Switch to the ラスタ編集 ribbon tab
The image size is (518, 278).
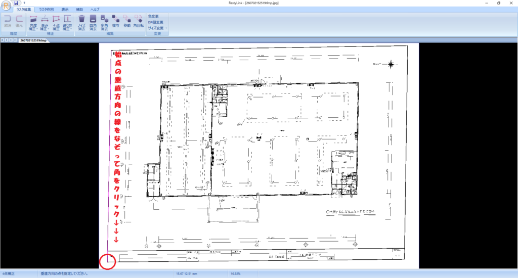24,10
